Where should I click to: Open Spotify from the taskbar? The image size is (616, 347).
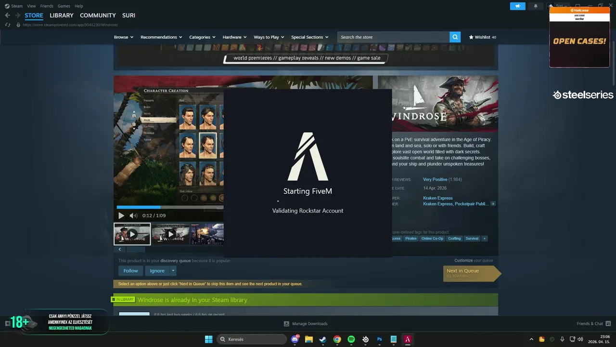pyautogui.click(x=351, y=339)
